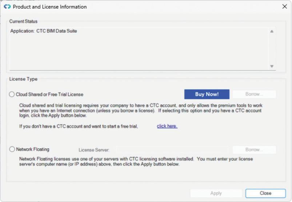The image size is (292, 202).
Task: Click the Current Status scroll up arrow
Action: [272, 31]
